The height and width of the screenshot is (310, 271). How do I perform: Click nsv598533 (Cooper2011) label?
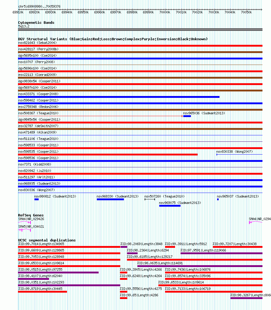(38, 145)
